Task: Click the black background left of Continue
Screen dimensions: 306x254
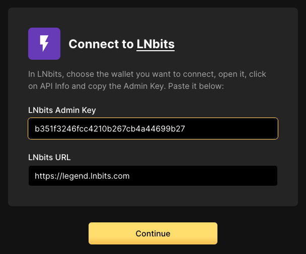Action: point(45,233)
